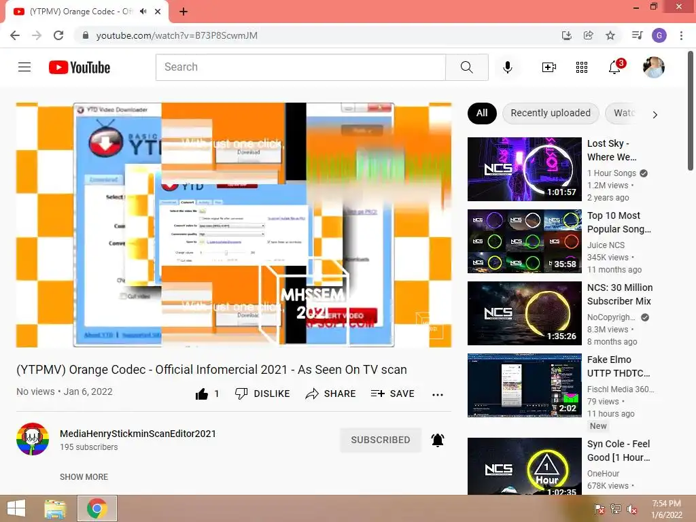This screenshot has height=522, width=696.
Task: Open NCS 30 Million Subscriber Mix thumbnail
Action: [524, 313]
